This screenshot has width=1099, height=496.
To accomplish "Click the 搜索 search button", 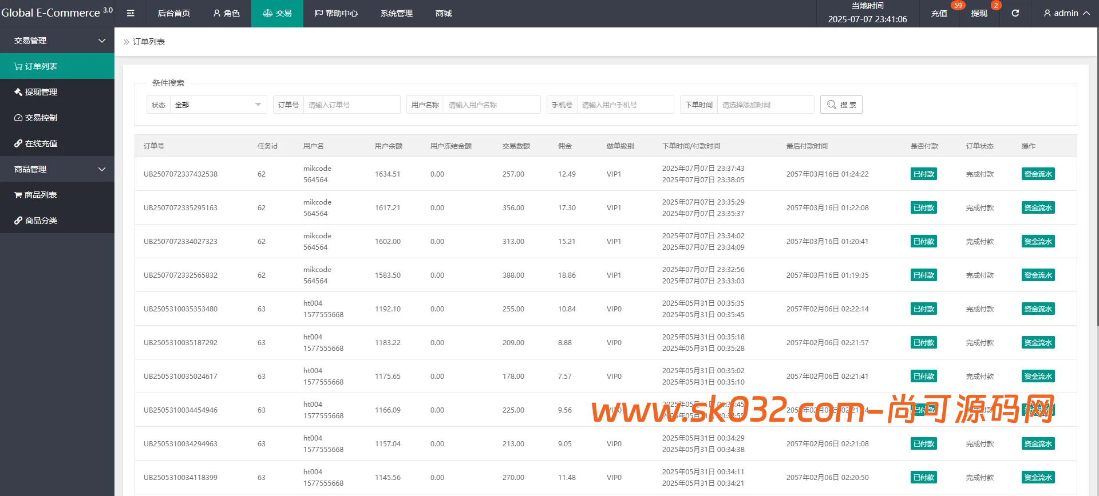I will pyautogui.click(x=841, y=105).
